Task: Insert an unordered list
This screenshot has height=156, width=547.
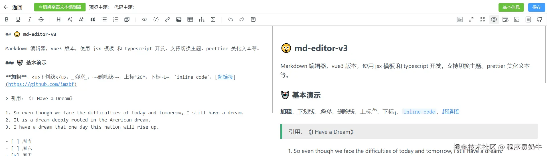Action: pyautogui.click(x=104, y=19)
